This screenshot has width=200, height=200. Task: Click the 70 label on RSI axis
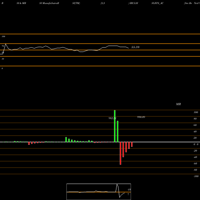point(3,46)
